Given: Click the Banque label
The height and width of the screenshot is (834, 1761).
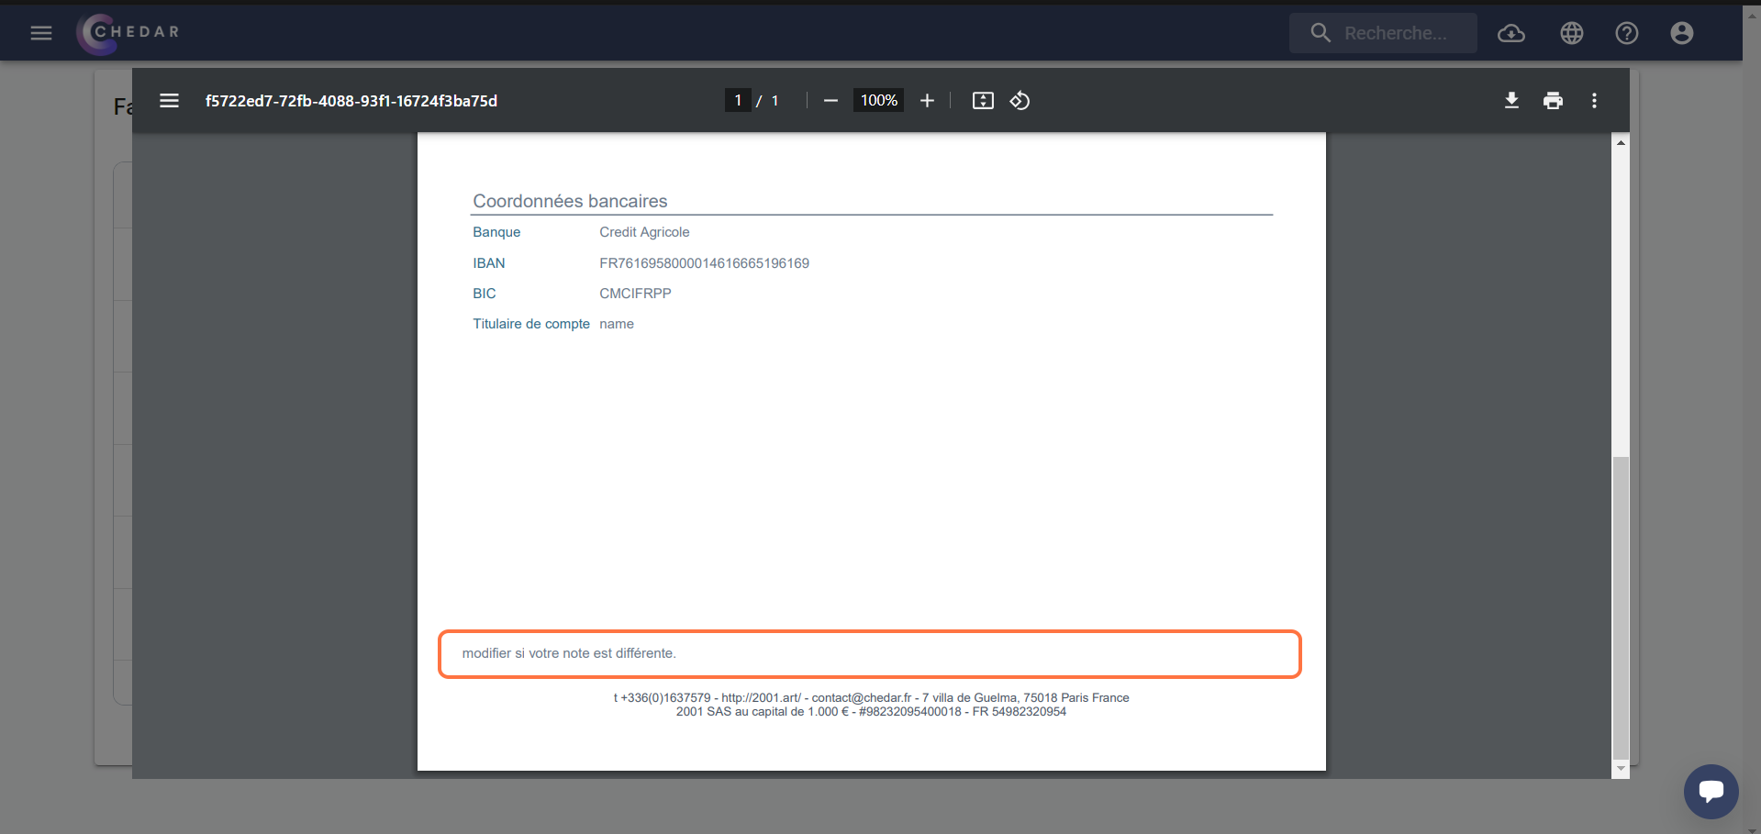Looking at the screenshot, I should pyautogui.click(x=496, y=232).
